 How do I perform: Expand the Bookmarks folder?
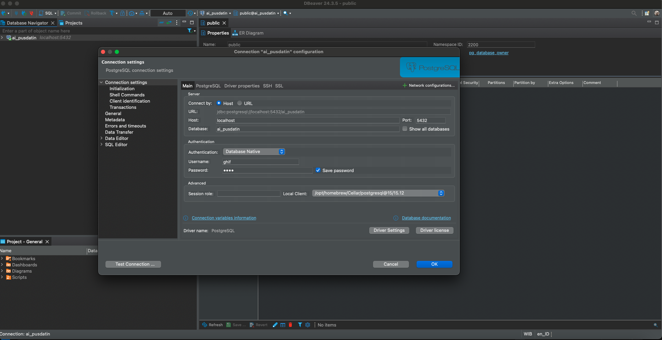pos(2,258)
